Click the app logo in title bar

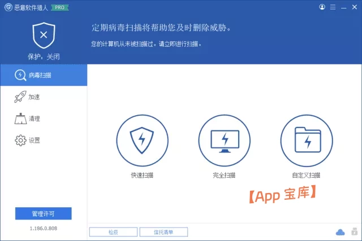click(x=8, y=7)
